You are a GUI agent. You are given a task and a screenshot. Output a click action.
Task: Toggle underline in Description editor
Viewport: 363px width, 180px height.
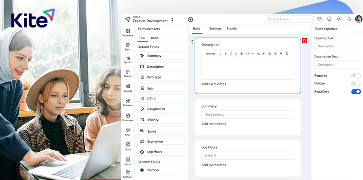pyautogui.click(x=236, y=53)
